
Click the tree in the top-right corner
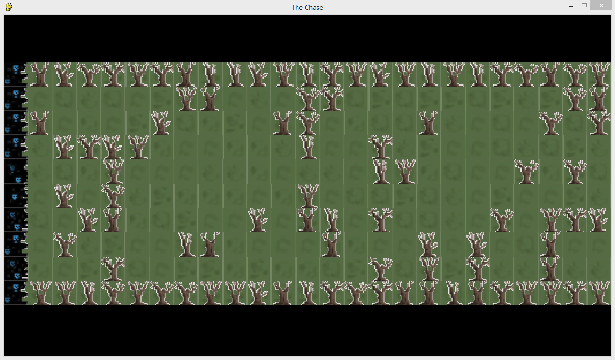coord(599,74)
